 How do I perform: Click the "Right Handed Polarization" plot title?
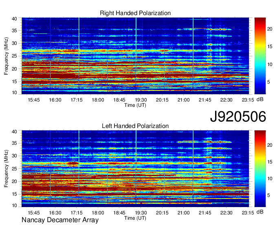point(135,13)
